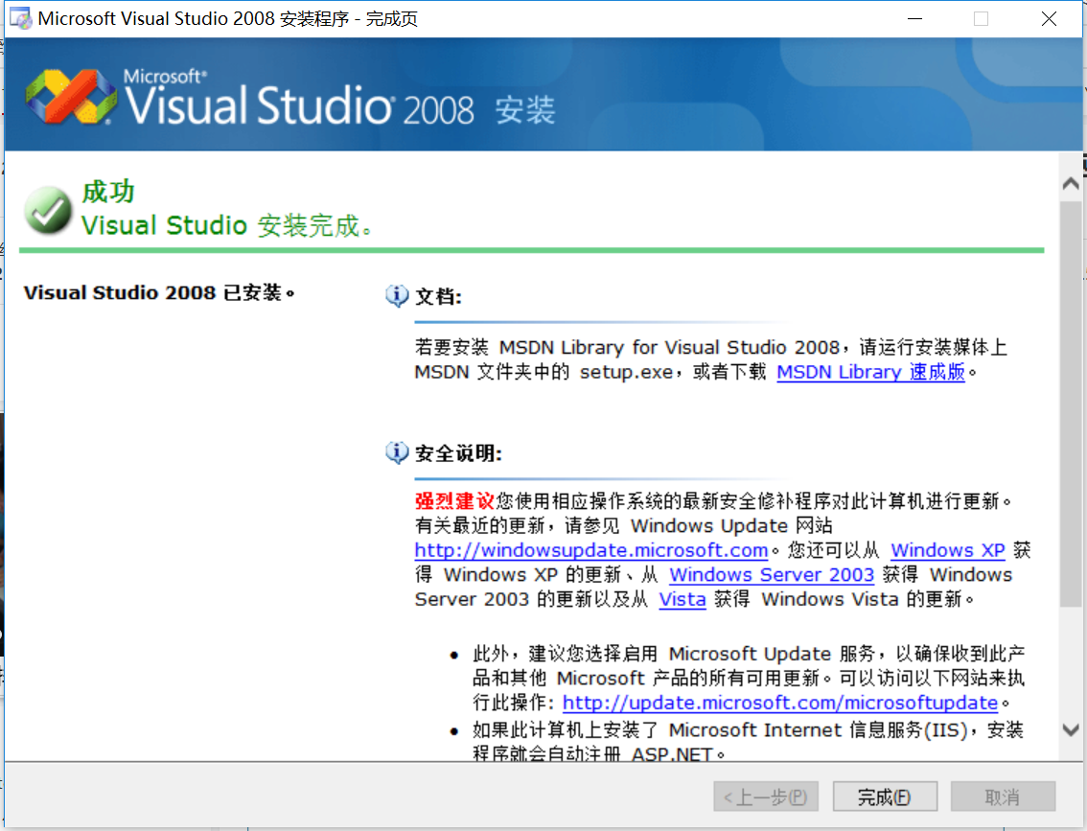Close the setup window
This screenshot has height=831, width=1087.
(x=1049, y=19)
